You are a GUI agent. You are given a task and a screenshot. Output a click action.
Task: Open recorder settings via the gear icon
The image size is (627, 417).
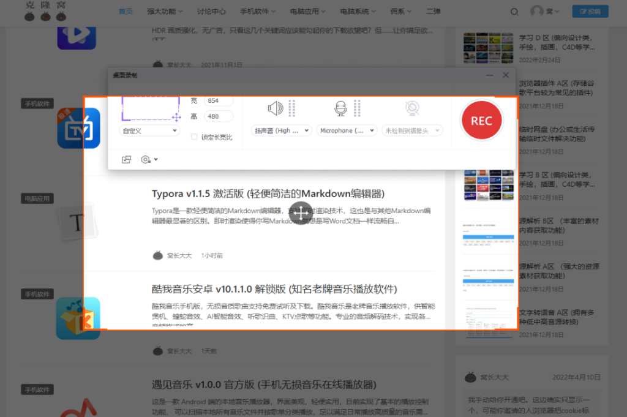point(146,160)
